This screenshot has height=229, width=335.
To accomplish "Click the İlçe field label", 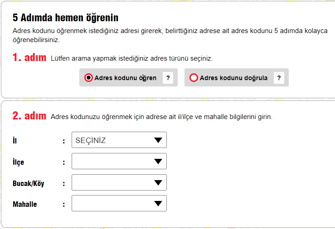I will click(x=19, y=162).
